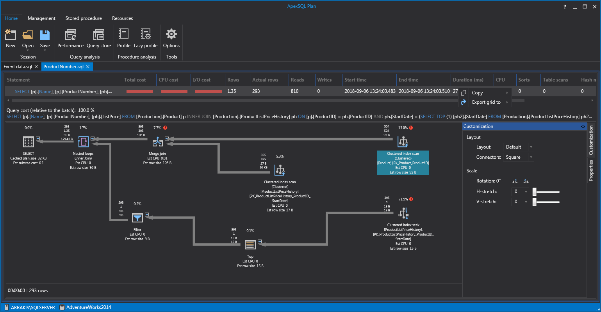This screenshot has width=601, height=312.
Task: Click the database icon by AdventureWorks2014
Action: point(62,307)
